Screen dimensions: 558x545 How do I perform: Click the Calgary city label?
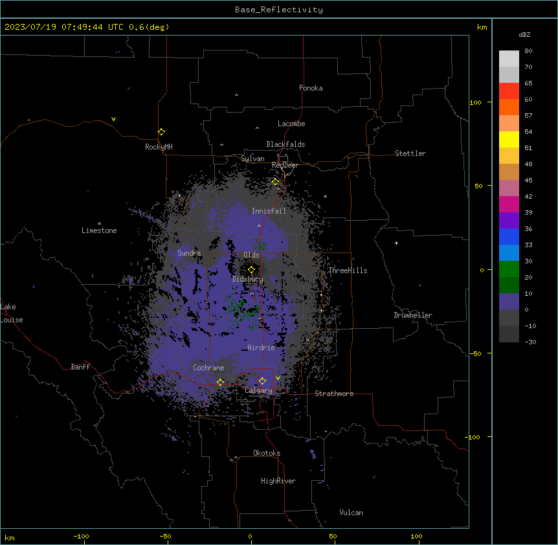click(259, 390)
